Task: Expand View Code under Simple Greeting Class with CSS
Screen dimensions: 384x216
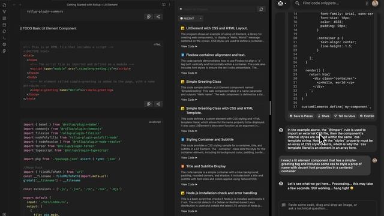Action: 189,131
